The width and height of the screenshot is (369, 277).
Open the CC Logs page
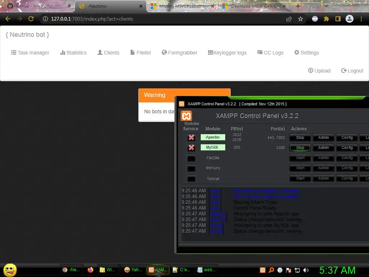tap(270, 53)
